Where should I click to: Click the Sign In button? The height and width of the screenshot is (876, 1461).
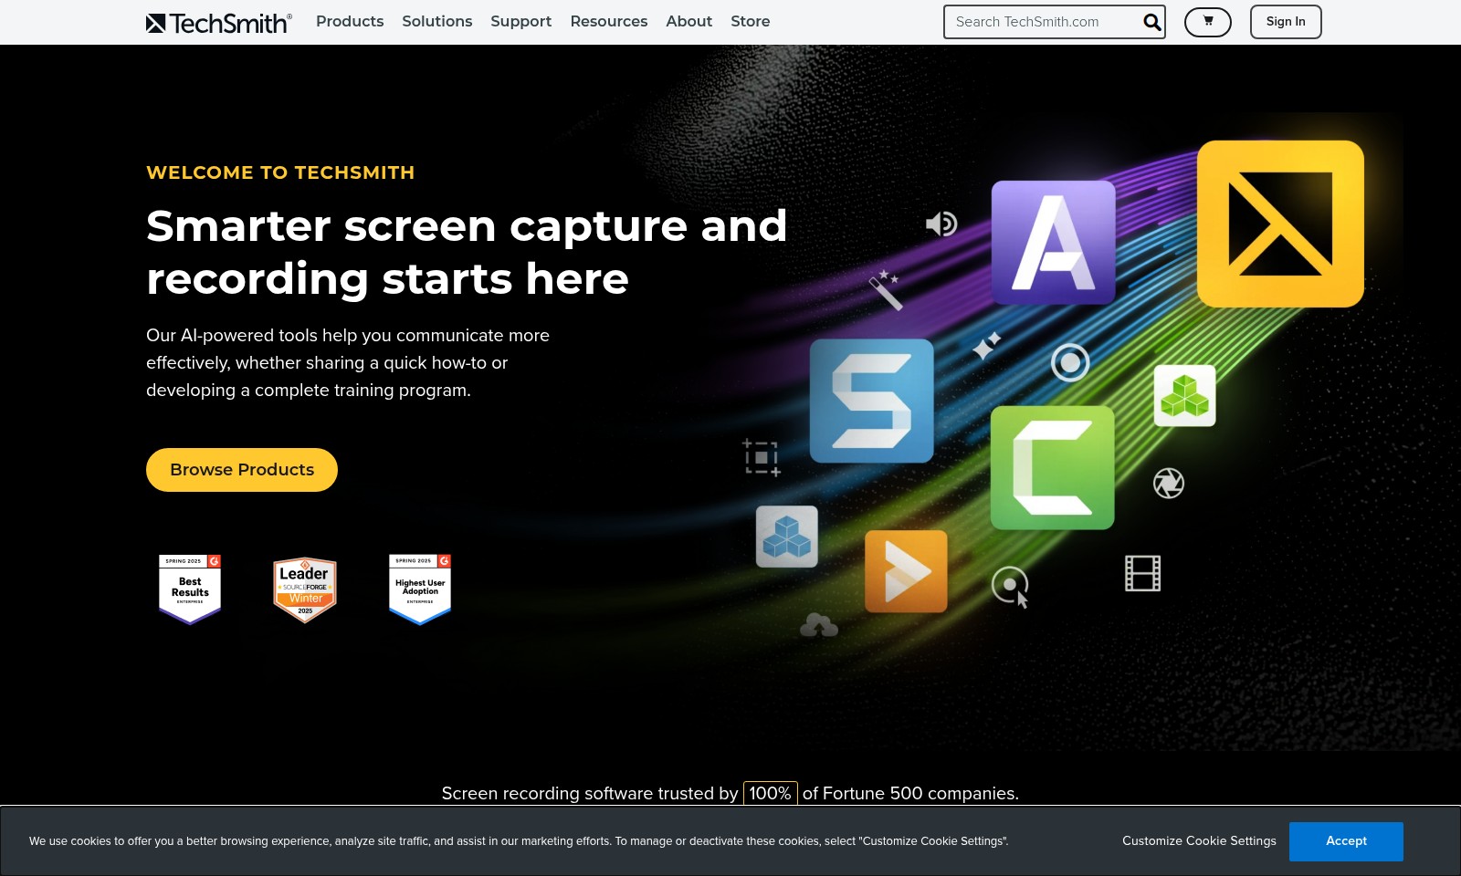coord(1286,22)
